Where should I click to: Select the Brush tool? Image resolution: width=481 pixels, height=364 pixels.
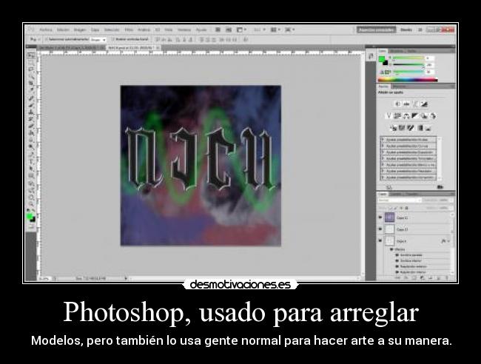pyautogui.click(x=31, y=105)
